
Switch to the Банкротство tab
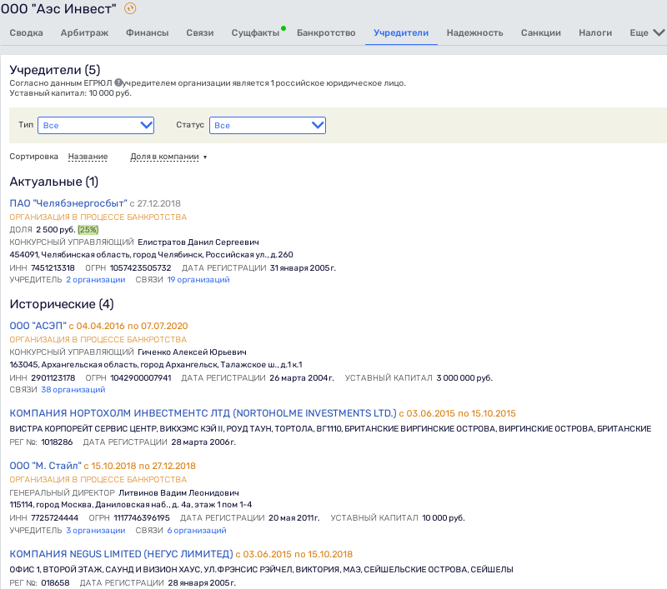[326, 32]
